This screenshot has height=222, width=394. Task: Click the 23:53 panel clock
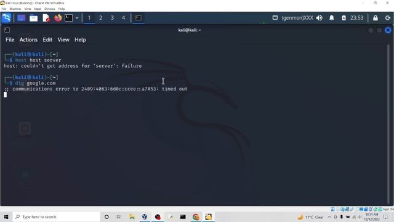(x=357, y=18)
